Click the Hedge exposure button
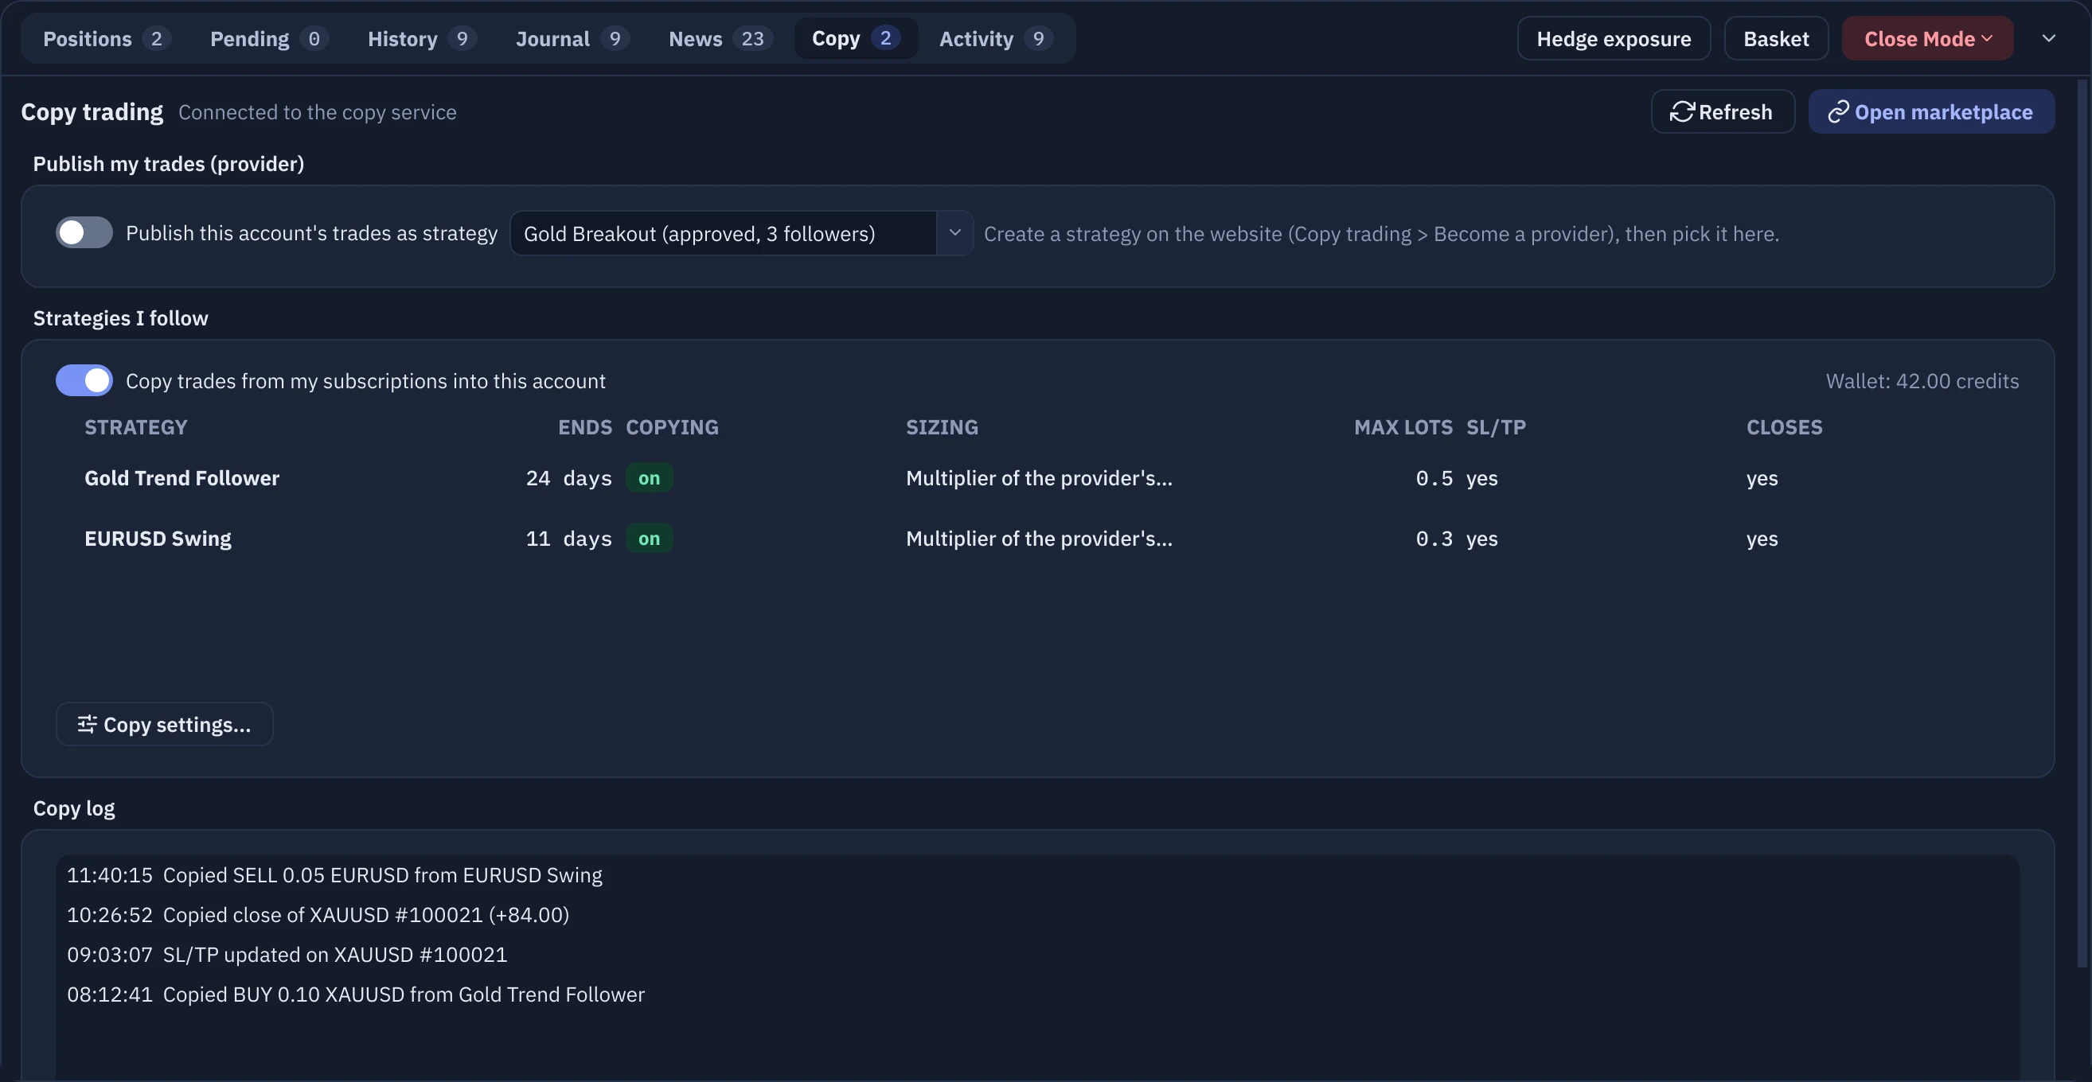Screen dimensions: 2092x1082 [x=1614, y=39]
